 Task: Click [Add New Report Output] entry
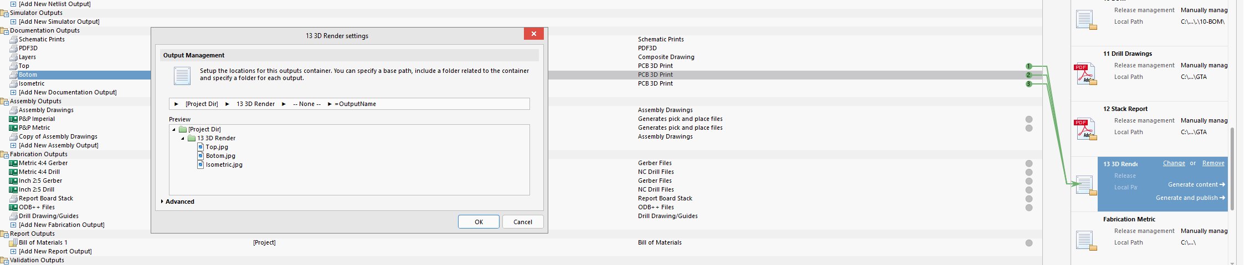tap(55, 252)
